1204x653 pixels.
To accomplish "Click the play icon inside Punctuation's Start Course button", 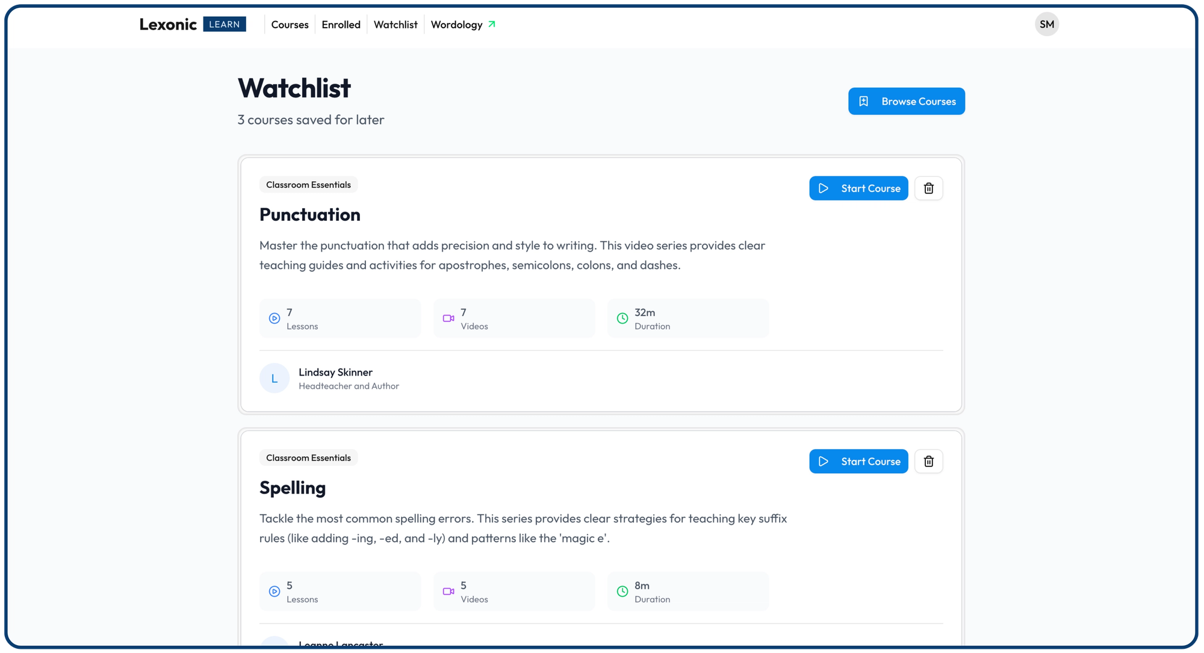I will (x=824, y=188).
